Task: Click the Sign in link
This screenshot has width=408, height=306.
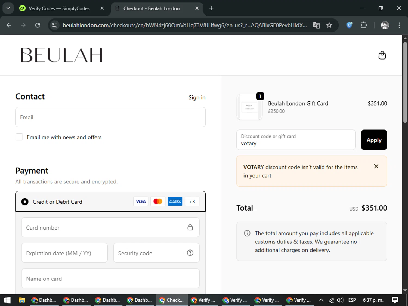Action: pos(197,97)
